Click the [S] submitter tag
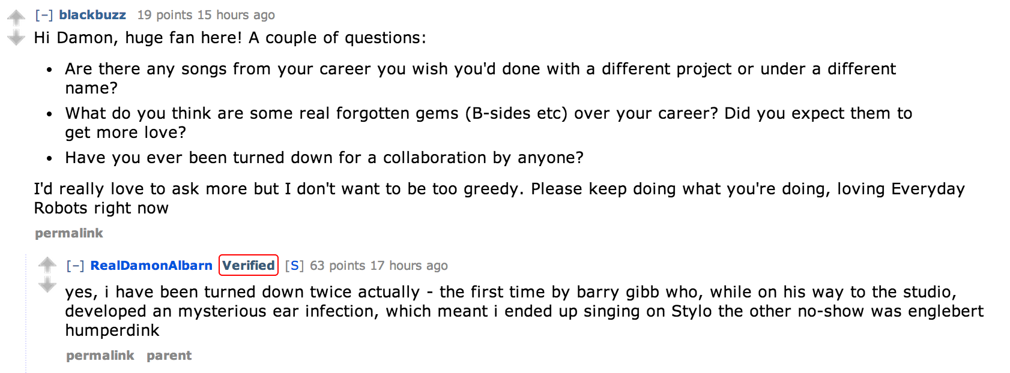The height and width of the screenshot is (373, 1010). coord(294,266)
